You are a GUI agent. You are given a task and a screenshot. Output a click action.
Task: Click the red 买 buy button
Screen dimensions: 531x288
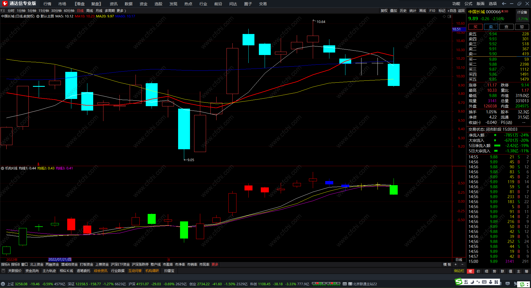(475, 27)
